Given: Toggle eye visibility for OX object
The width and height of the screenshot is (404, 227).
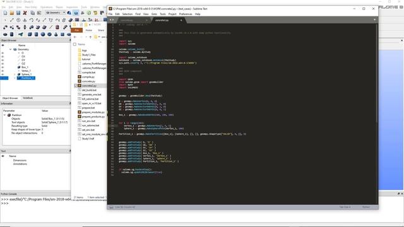Looking at the screenshot, I should coord(3,57).
